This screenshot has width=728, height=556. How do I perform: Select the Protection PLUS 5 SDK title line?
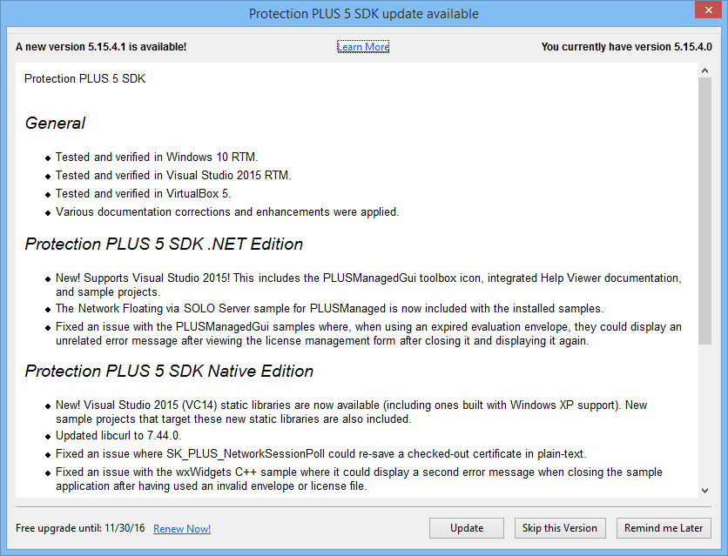click(86, 78)
